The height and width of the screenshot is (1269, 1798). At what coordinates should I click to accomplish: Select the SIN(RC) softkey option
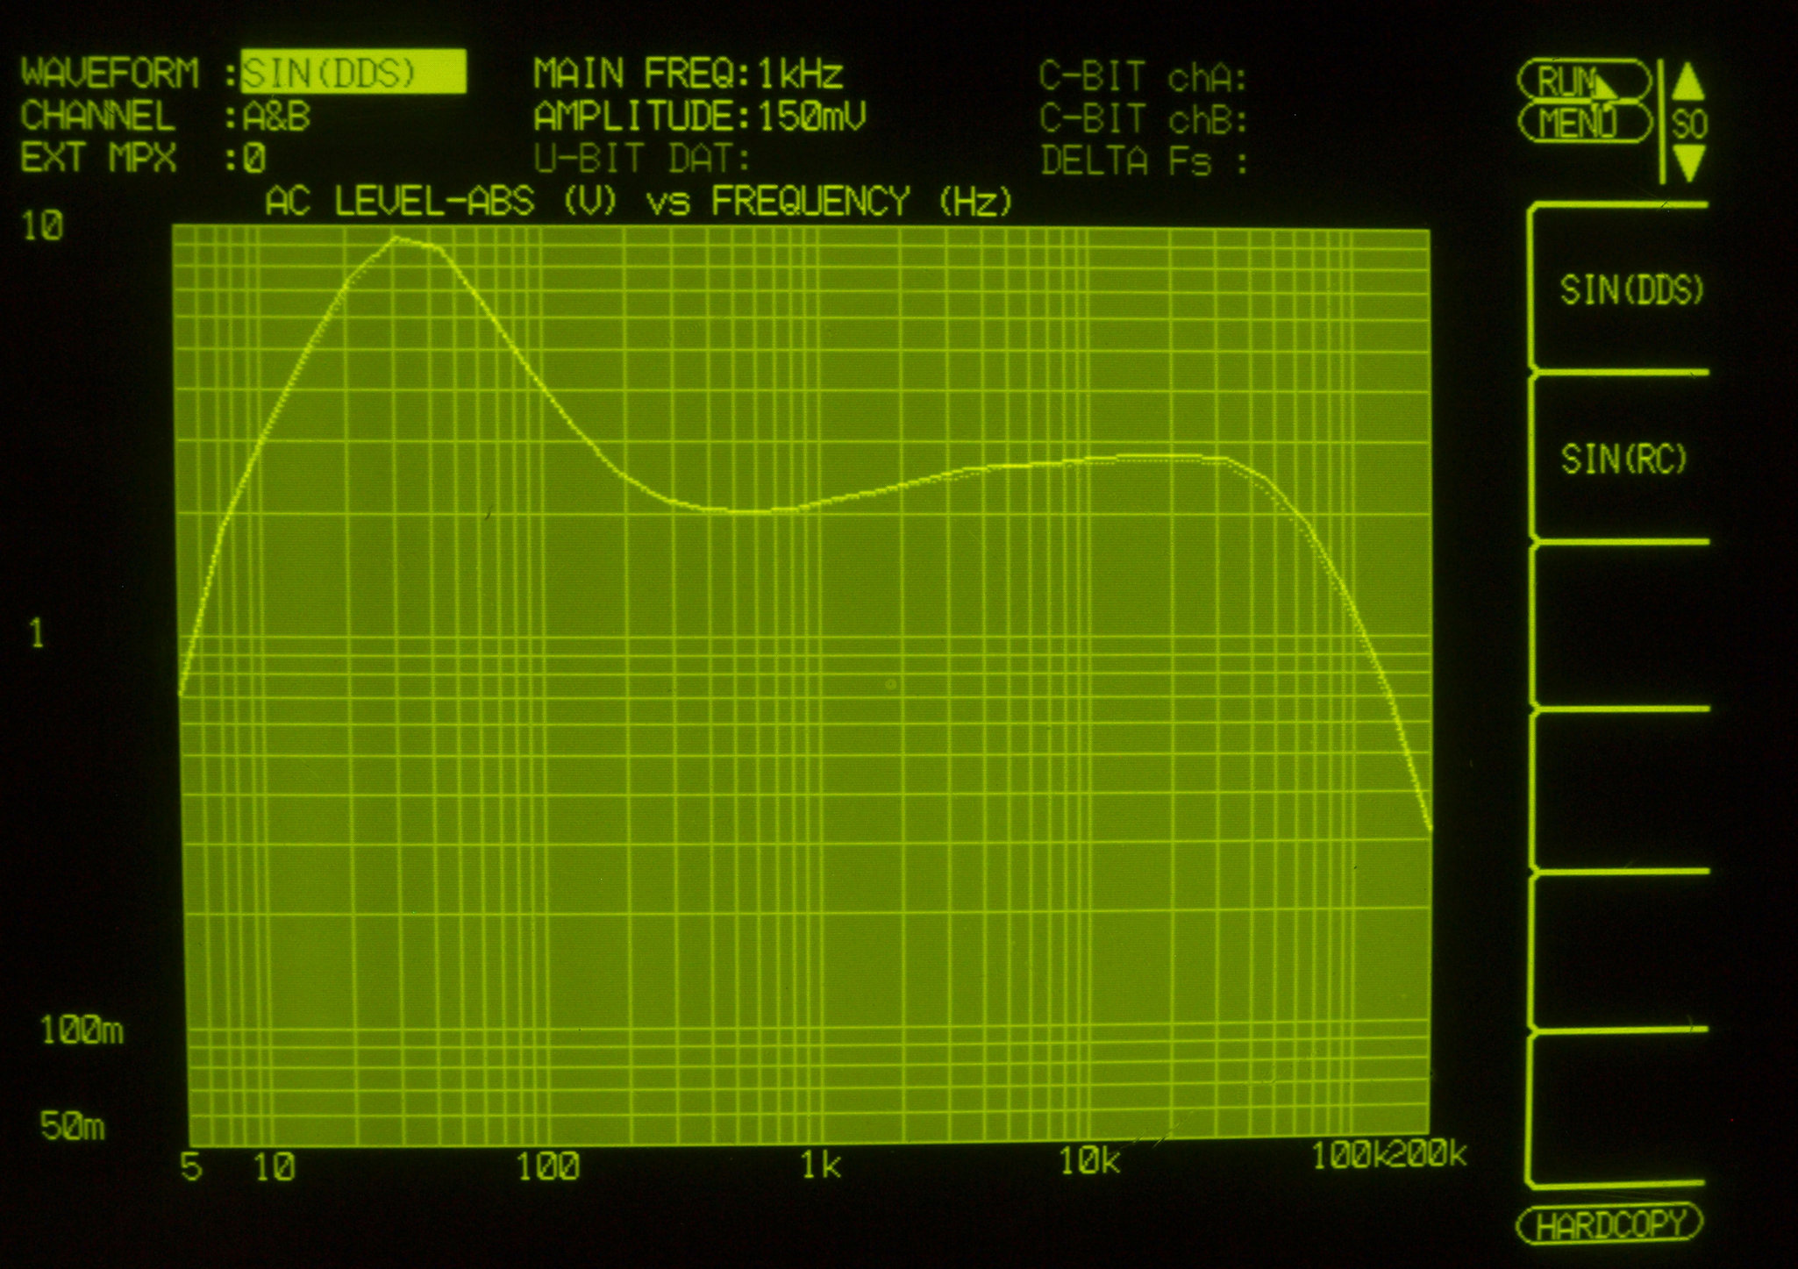click(1623, 459)
